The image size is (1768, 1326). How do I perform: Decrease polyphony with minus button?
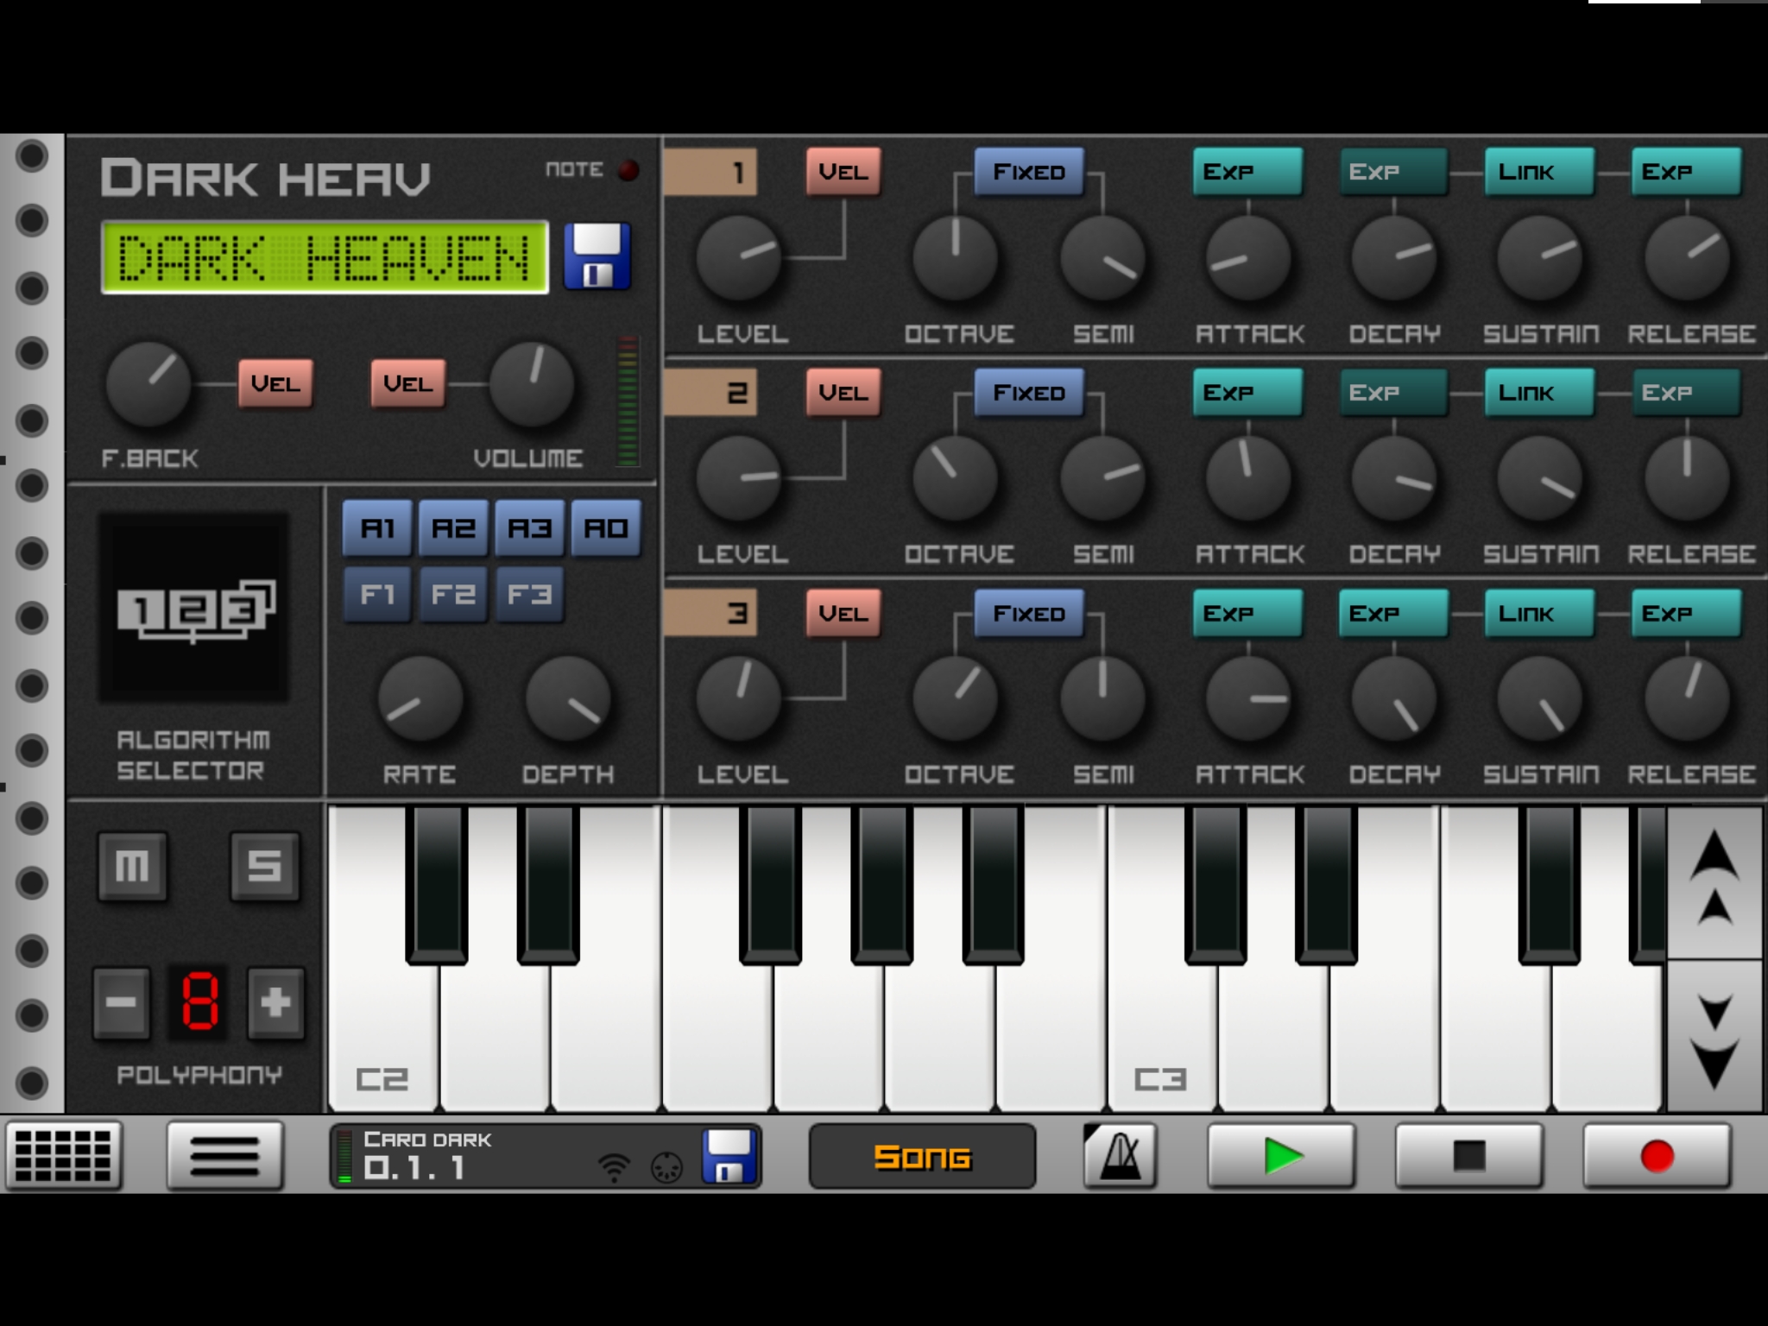pyautogui.click(x=121, y=1002)
